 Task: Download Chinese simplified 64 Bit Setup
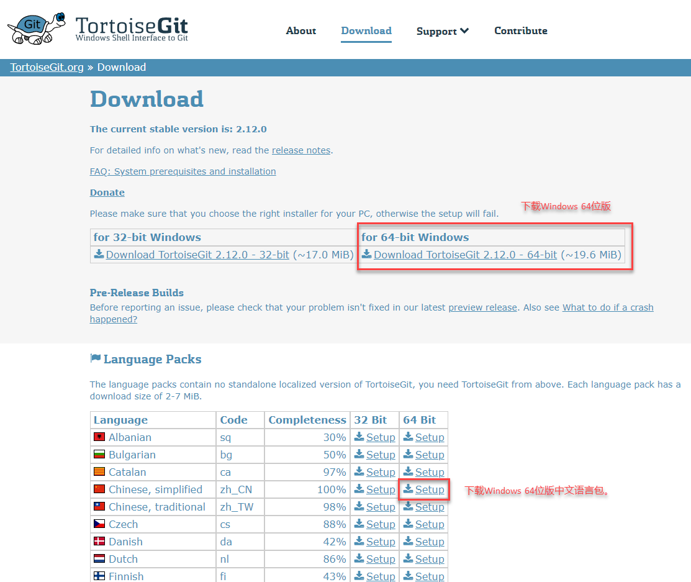(x=430, y=489)
